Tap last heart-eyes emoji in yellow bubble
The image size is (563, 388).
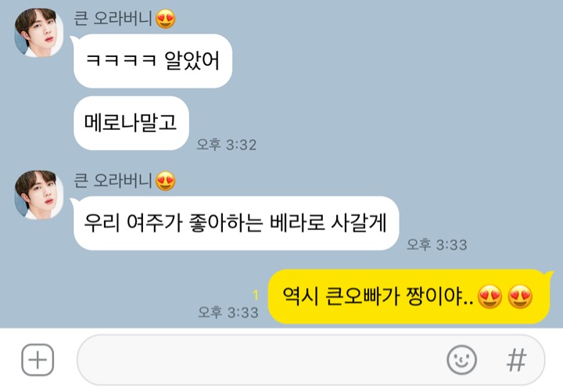point(520,297)
